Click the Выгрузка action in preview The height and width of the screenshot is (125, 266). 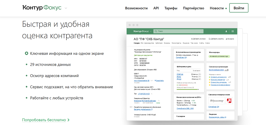[230, 39]
